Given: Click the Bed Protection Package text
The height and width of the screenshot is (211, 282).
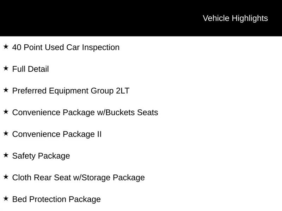Looking at the screenshot, I should pos(56,199).
